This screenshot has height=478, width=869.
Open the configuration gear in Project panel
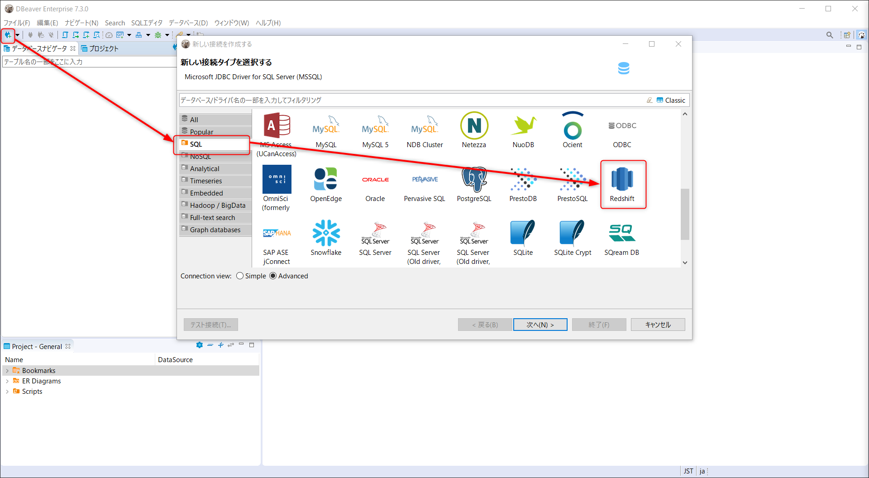[199, 345]
